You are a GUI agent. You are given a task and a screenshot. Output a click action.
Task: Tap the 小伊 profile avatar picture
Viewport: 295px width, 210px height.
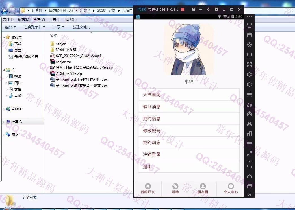(189, 49)
